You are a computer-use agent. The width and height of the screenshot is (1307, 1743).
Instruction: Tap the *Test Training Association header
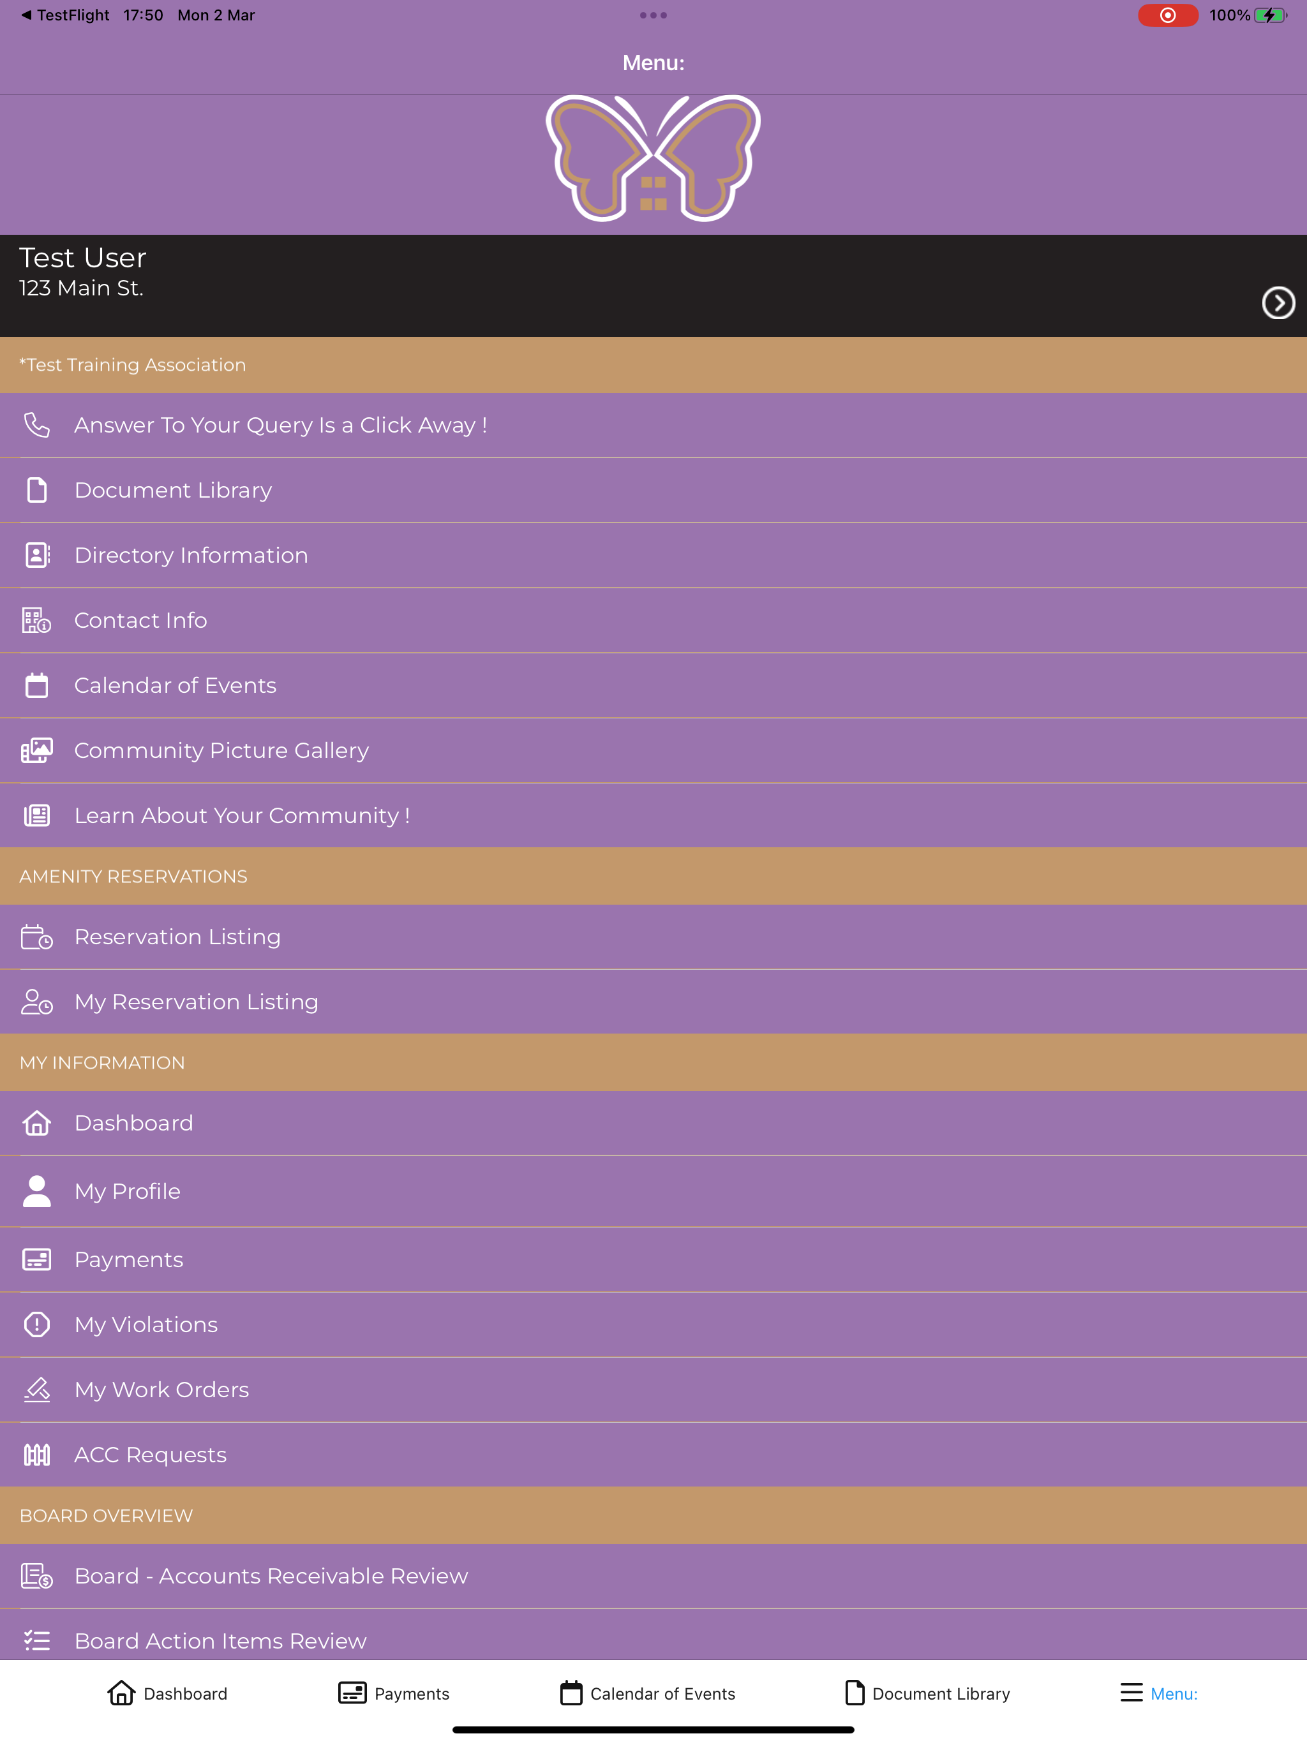coord(653,365)
